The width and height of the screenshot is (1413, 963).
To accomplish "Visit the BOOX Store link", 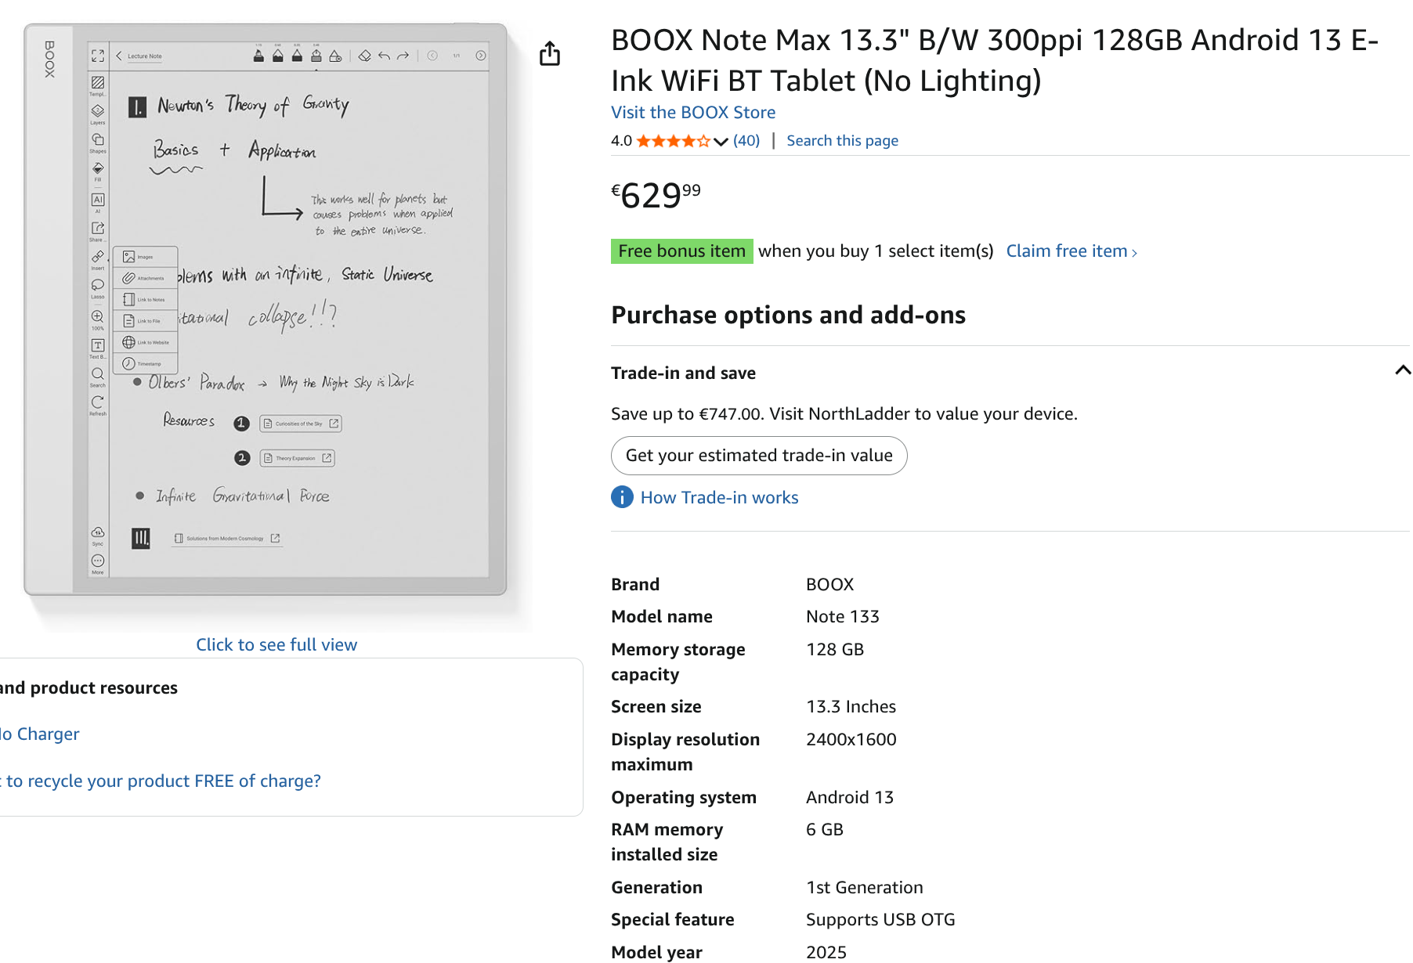I will pyautogui.click(x=693, y=113).
